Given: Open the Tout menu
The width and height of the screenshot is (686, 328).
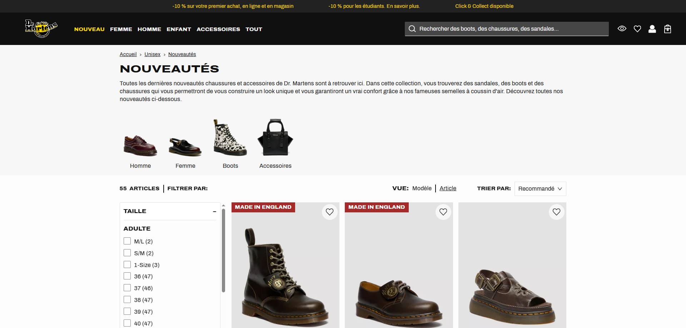Looking at the screenshot, I should coord(254,29).
